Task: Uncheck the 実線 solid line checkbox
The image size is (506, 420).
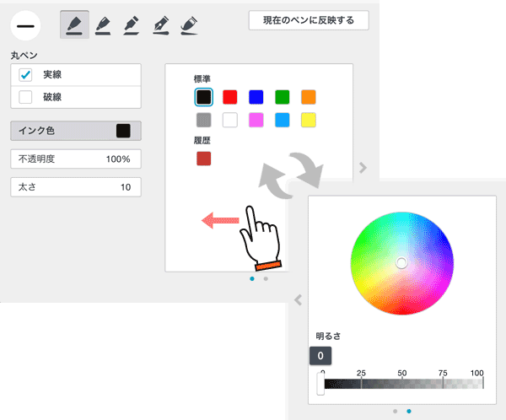Action: 25,75
